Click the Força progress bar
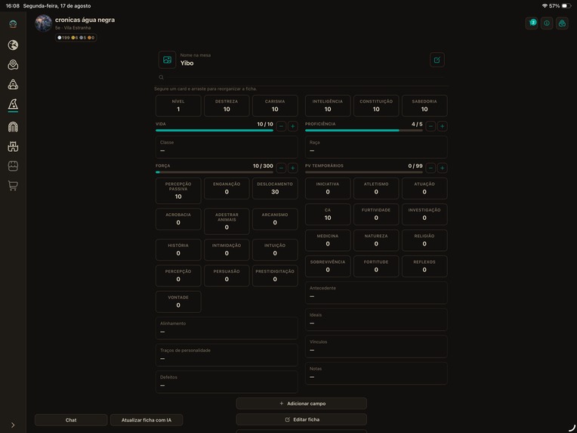Screen dimensions: 577x433 pyautogui.click(x=214, y=172)
